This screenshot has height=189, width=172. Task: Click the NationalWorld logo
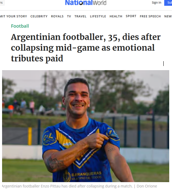(86, 3)
